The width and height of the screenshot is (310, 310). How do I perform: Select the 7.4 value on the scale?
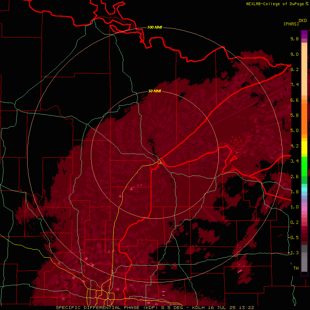[294, 85]
